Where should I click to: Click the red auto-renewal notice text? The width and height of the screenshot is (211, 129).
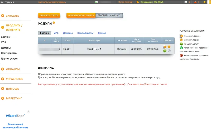(103, 84)
